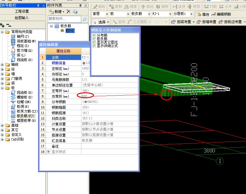This screenshot has width=246, height=194.
Task: Pin the 构件列表 panel
Action: (x=80, y=6)
